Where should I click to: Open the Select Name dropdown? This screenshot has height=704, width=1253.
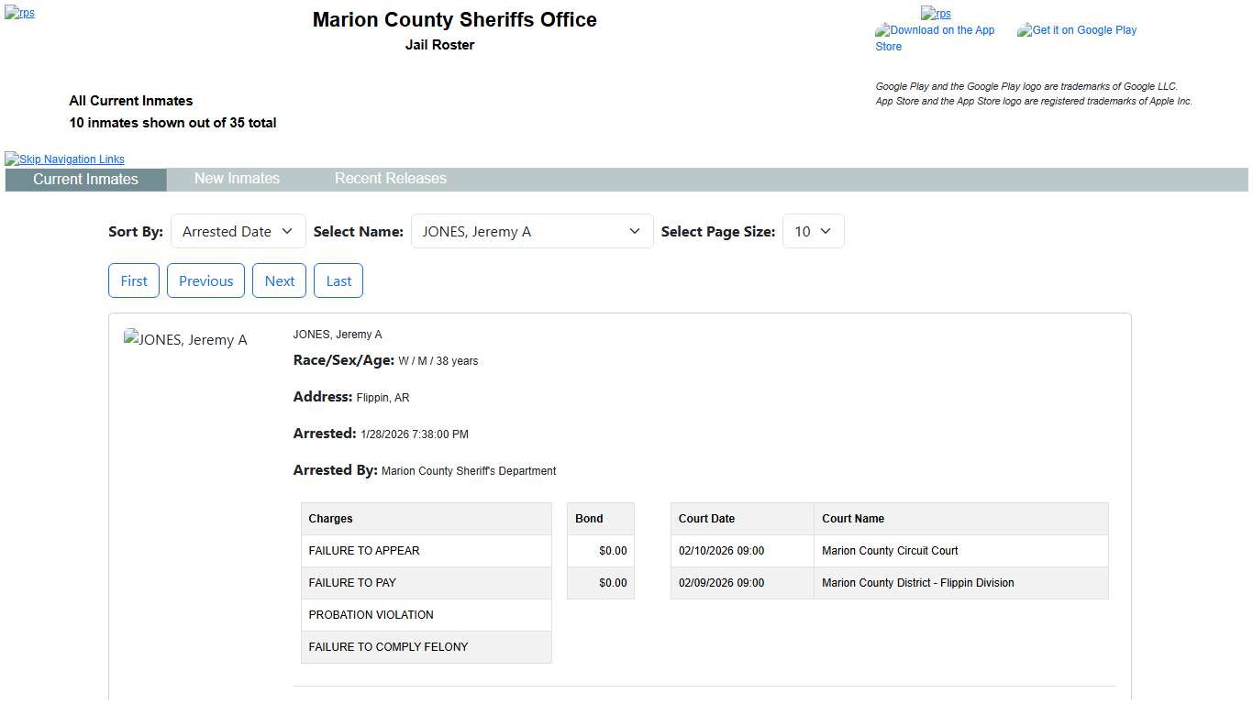pos(531,232)
